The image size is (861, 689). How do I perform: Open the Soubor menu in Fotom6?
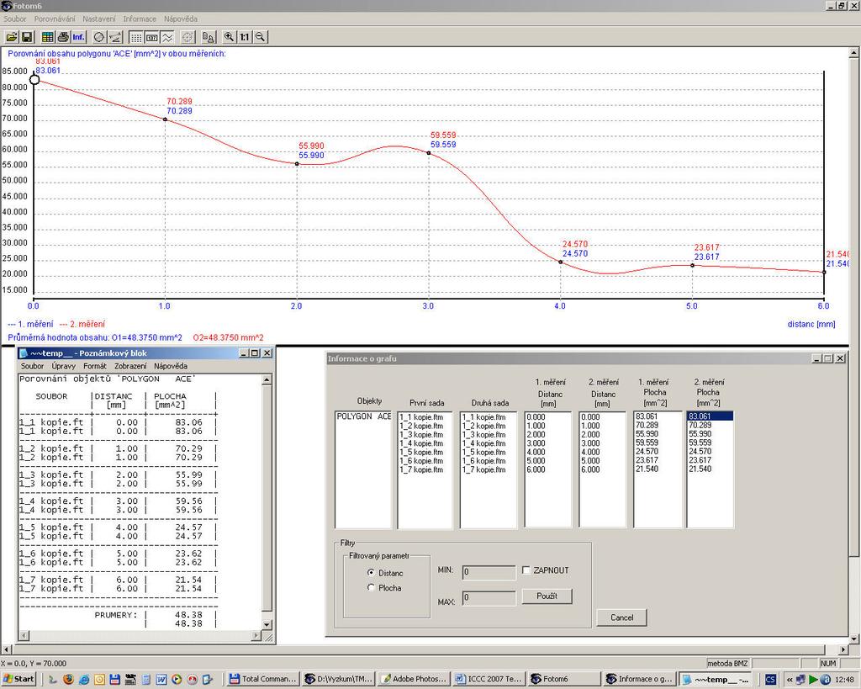pyautogui.click(x=15, y=19)
